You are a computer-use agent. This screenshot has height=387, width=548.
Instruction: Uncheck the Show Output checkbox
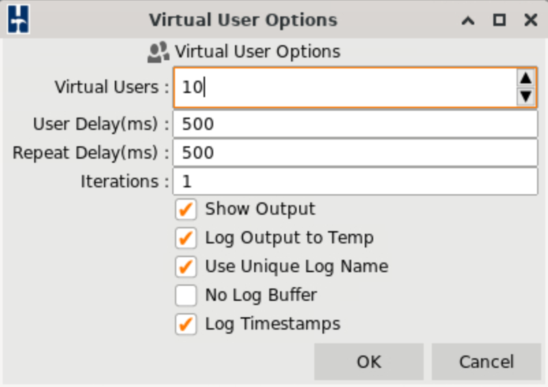186,209
